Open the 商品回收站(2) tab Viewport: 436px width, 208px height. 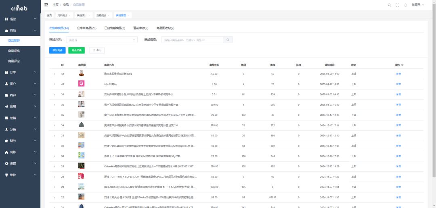coord(165,28)
